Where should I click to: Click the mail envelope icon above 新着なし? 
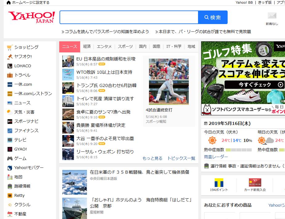272,15
